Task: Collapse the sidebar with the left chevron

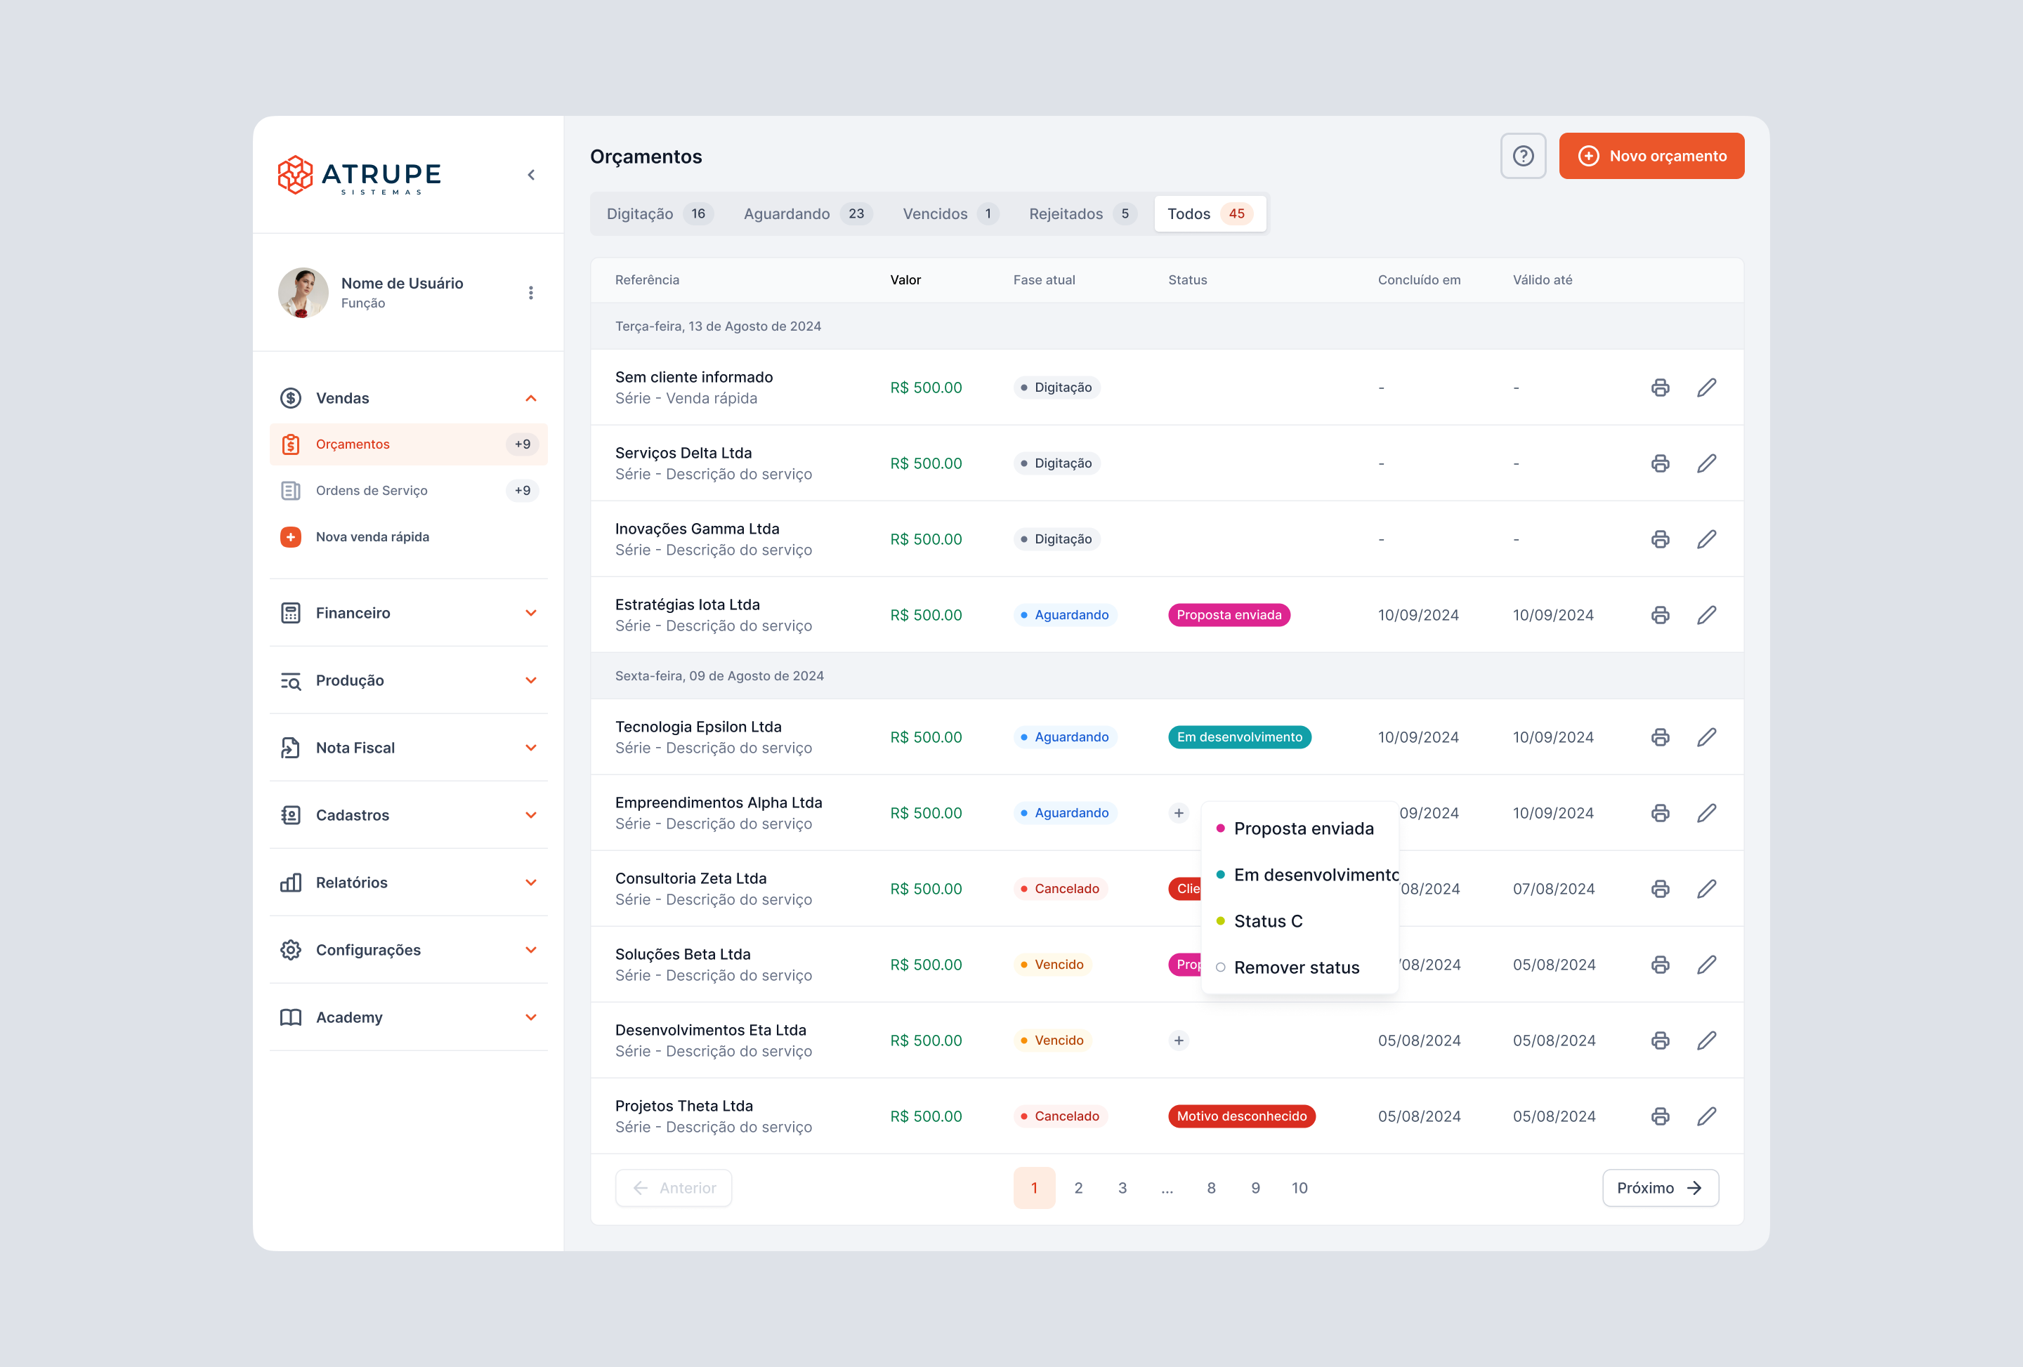Action: [x=531, y=175]
